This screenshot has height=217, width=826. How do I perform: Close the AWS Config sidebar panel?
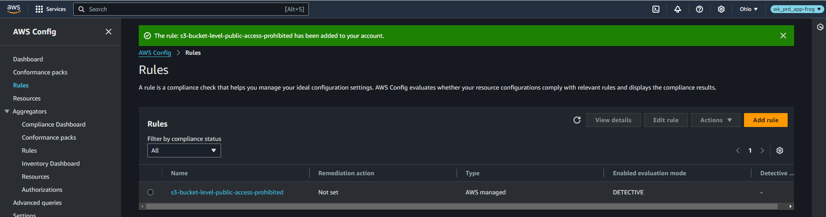(x=109, y=32)
